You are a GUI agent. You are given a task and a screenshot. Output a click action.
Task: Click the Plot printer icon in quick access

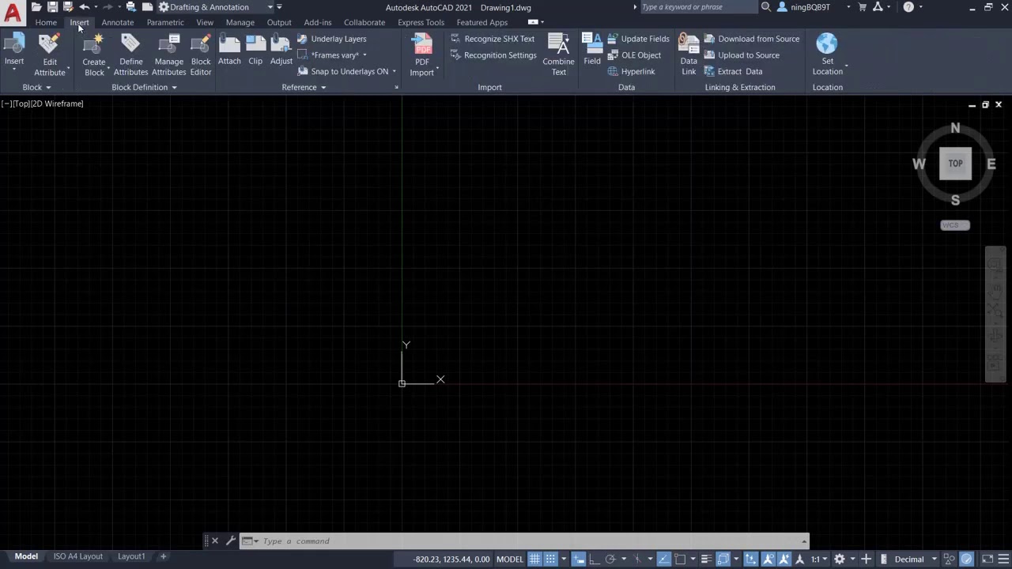(x=131, y=7)
